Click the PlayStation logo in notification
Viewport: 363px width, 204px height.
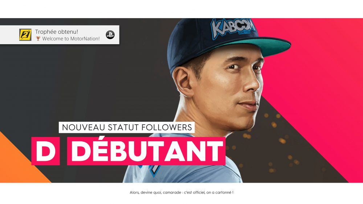coord(110,35)
